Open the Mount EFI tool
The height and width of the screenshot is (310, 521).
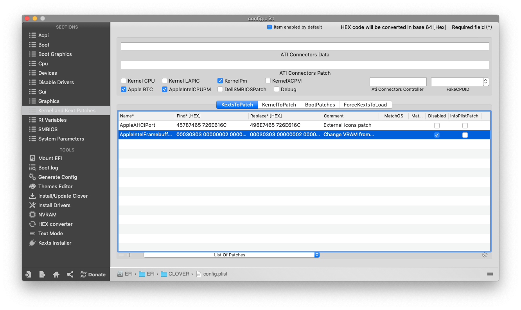click(x=50, y=158)
